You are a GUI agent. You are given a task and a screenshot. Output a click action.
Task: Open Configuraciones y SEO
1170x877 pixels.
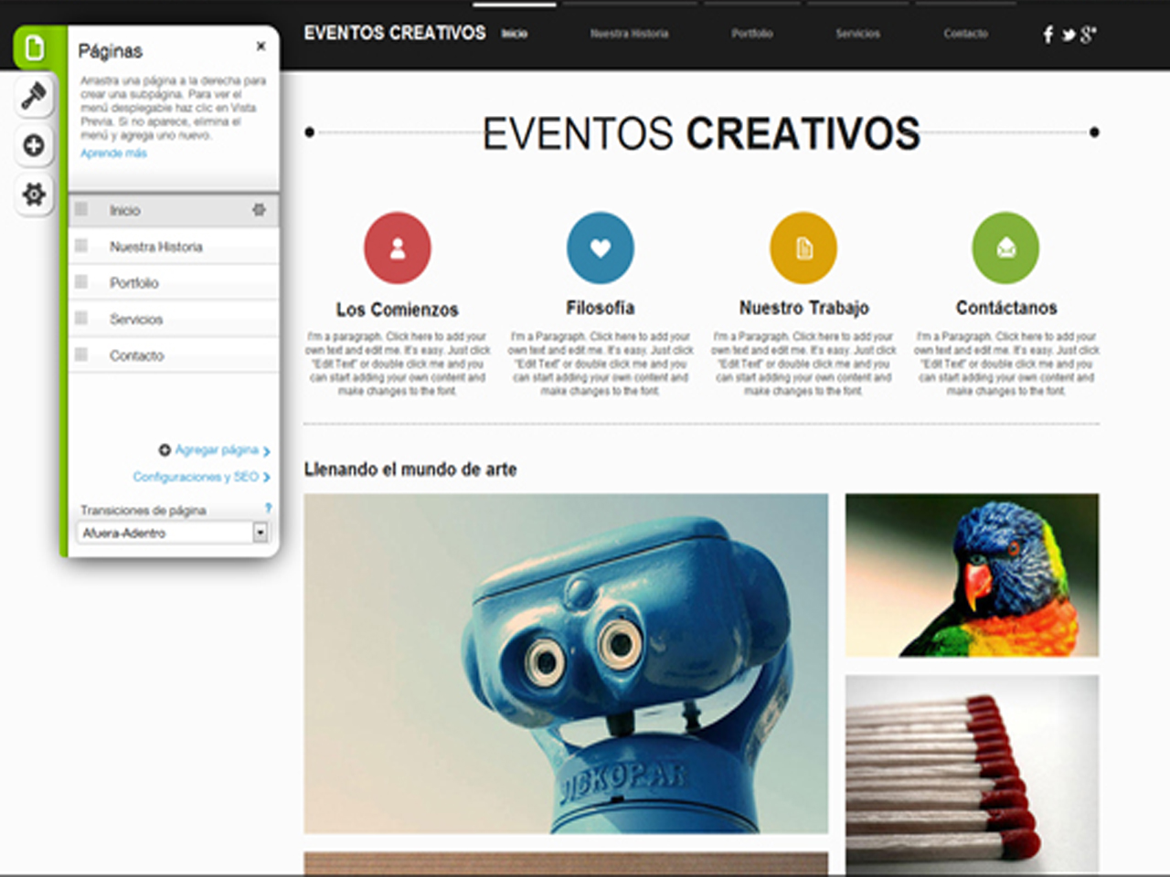[201, 477]
